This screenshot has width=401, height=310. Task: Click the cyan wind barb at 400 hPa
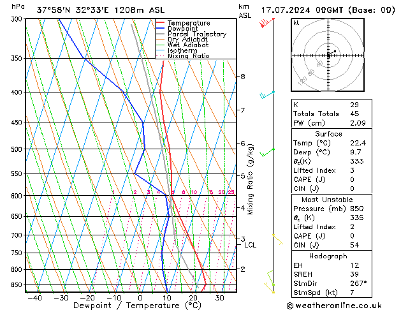coord(267,95)
